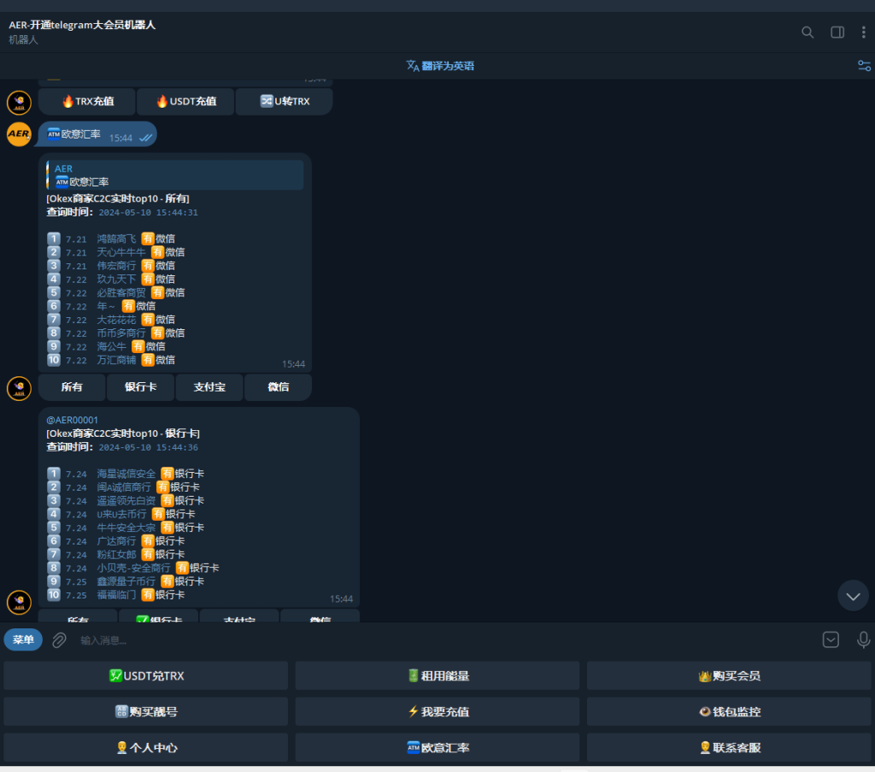Viewport: 875px width, 772px height.
Task: Click the microphone voice message icon
Action: coord(863,640)
